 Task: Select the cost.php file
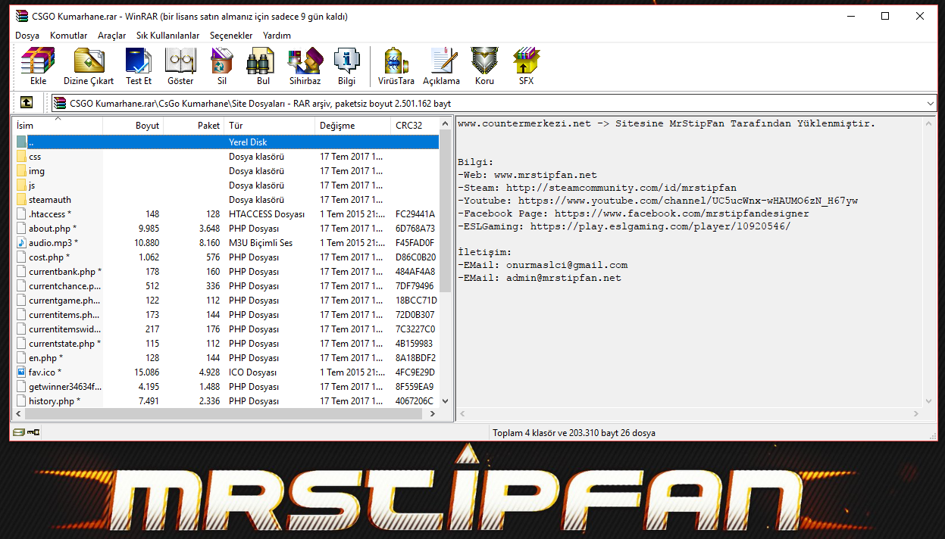(x=49, y=257)
